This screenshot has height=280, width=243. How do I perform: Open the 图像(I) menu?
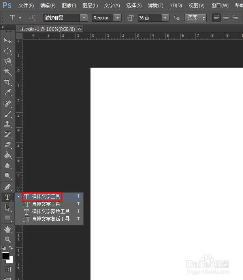click(x=69, y=6)
